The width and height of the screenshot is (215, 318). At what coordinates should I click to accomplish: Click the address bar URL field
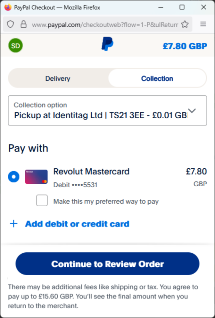(105, 25)
